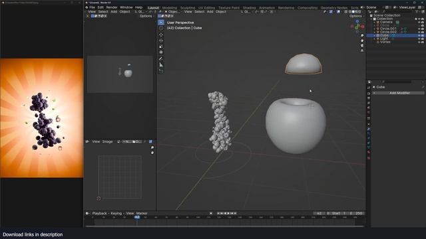This screenshot has width=426, height=239.
Task: Click the pan hand icon in image editor
Action: tap(152, 153)
